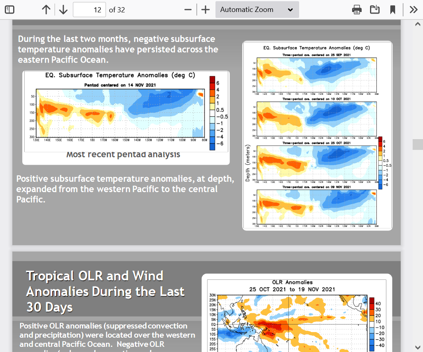Bookmark the current view
The width and height of the screenshot is (423, 352).
[x=393, y=10]
